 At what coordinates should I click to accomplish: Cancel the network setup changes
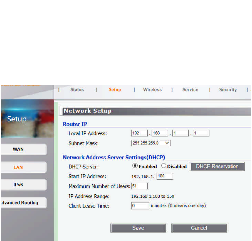click(199, 228)
